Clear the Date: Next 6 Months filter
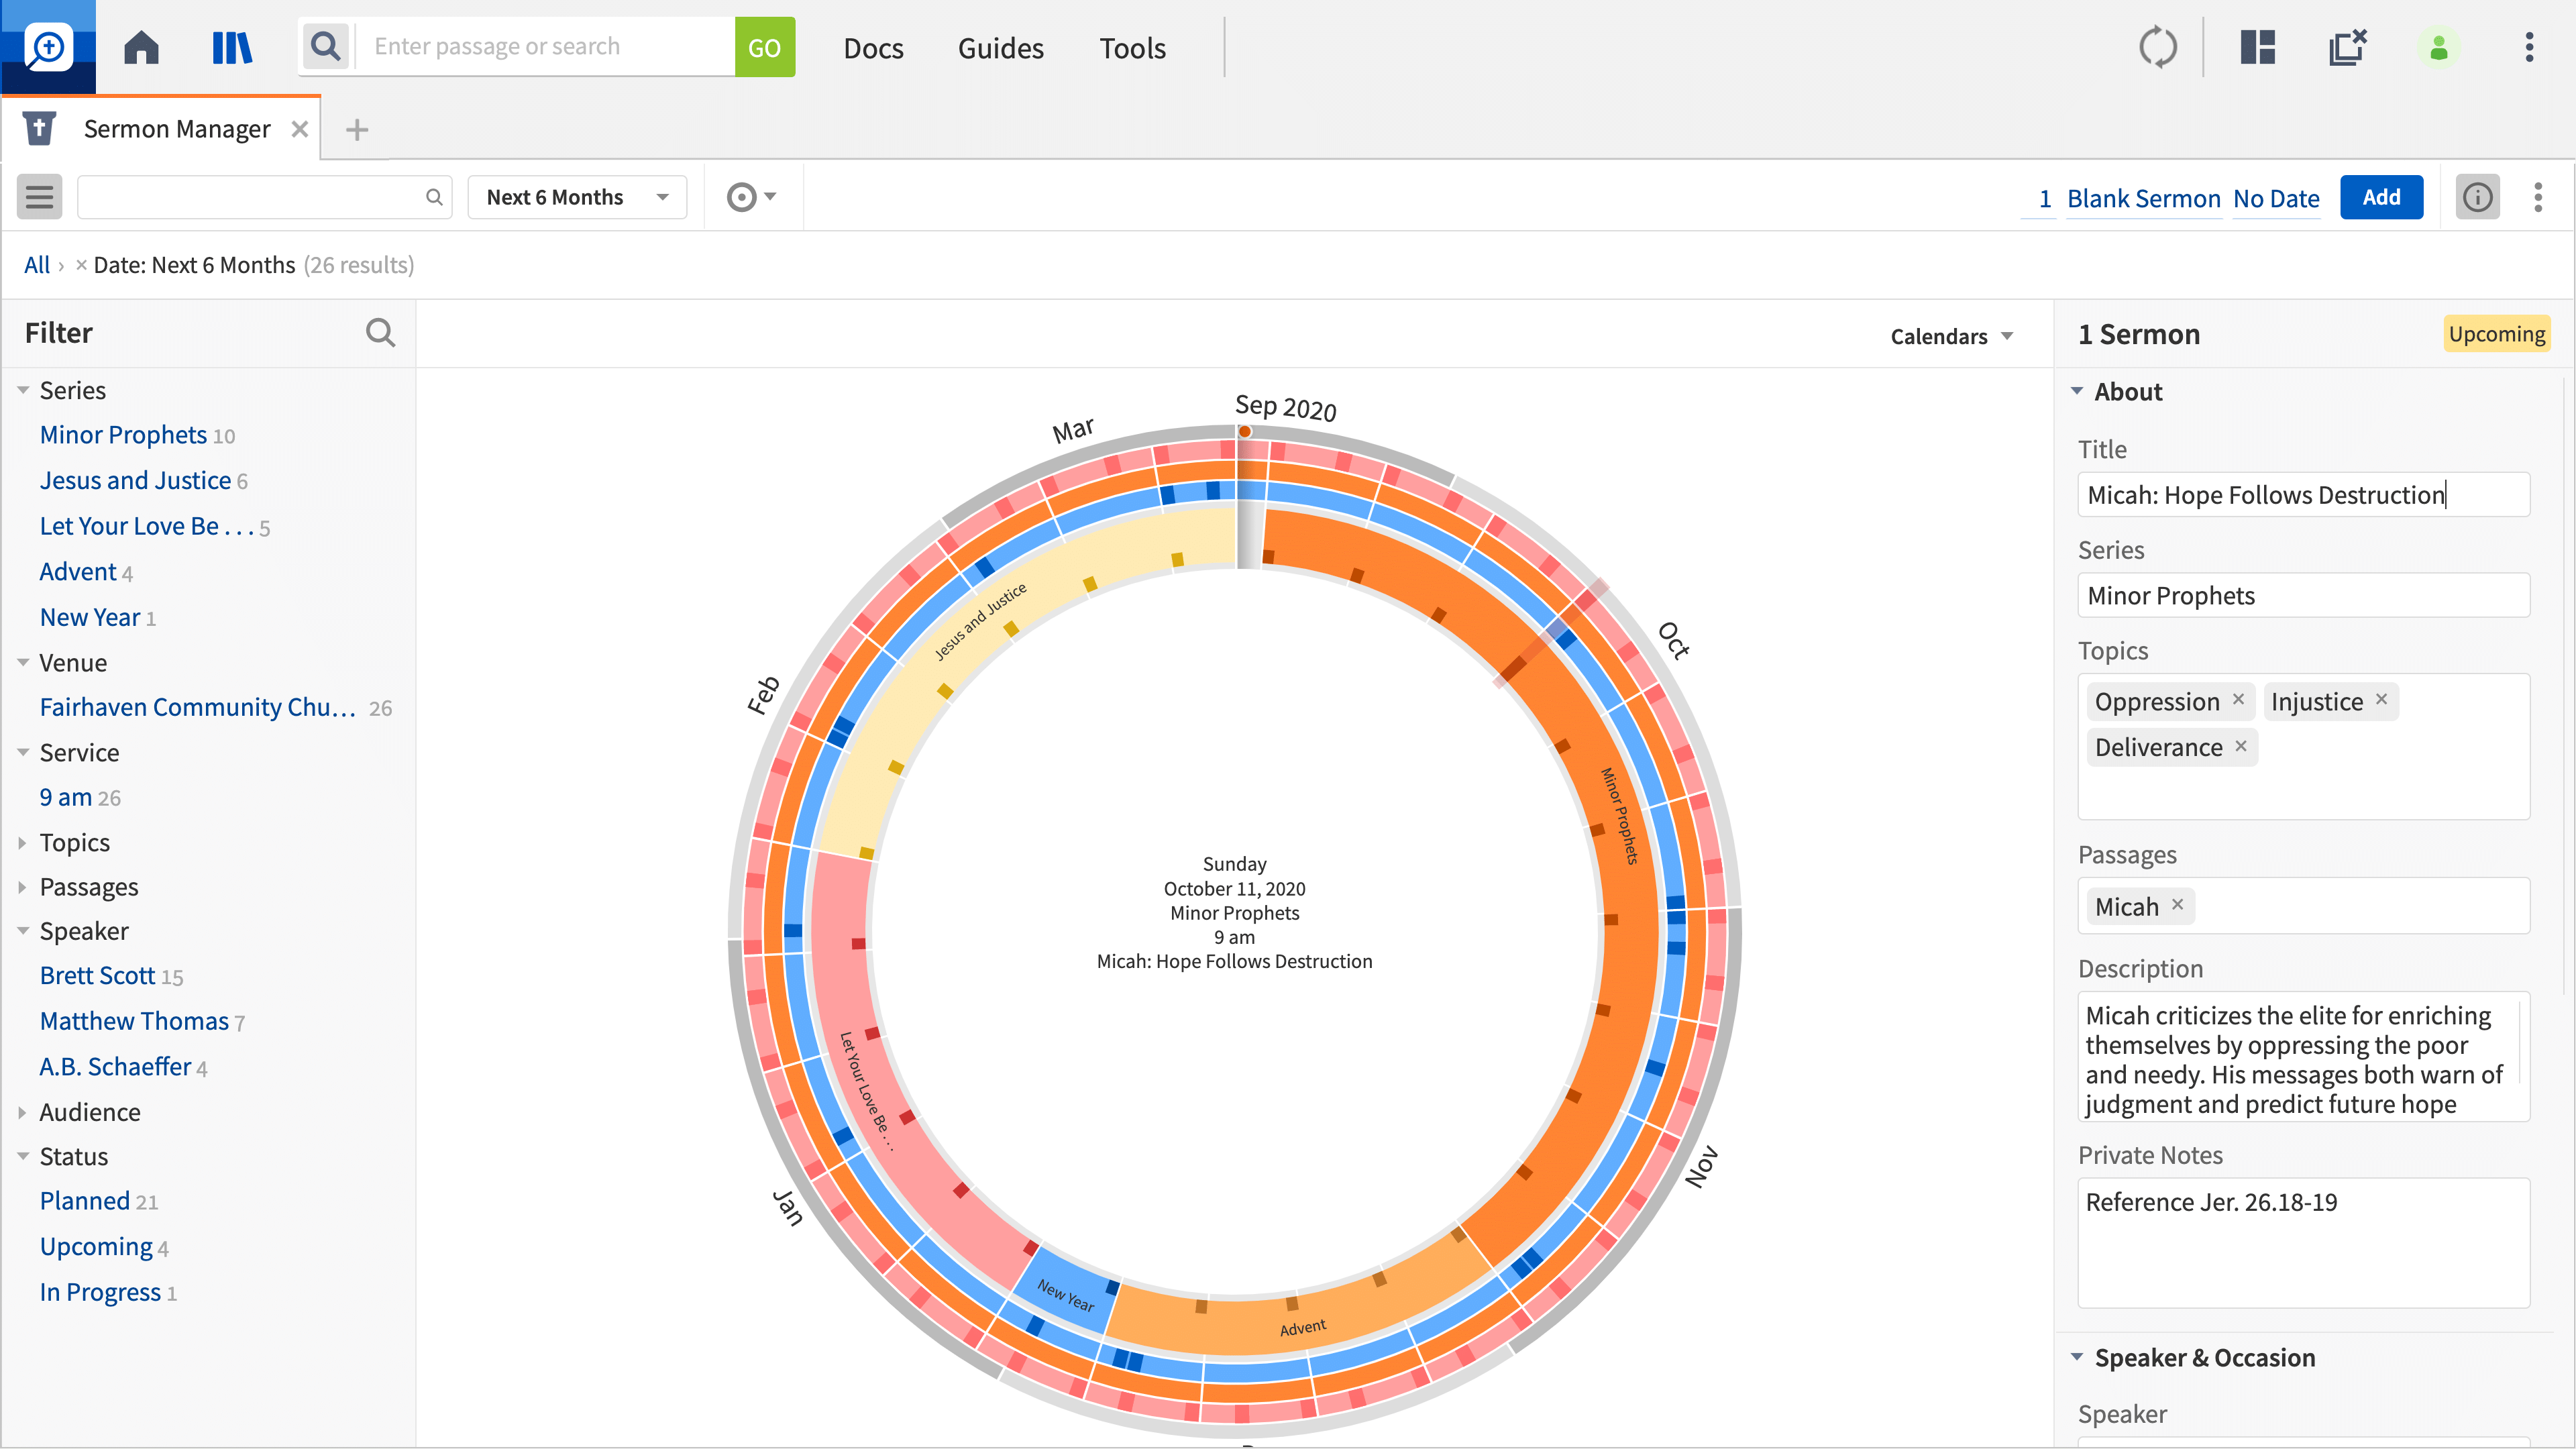This screenshot has width=2576, height=1449. click(x=81, y=265)
